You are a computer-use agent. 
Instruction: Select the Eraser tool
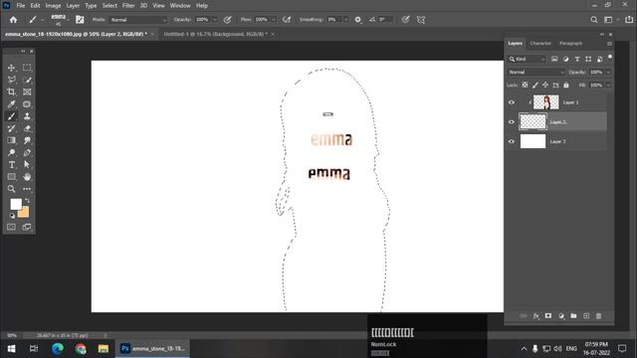(27, 128)
